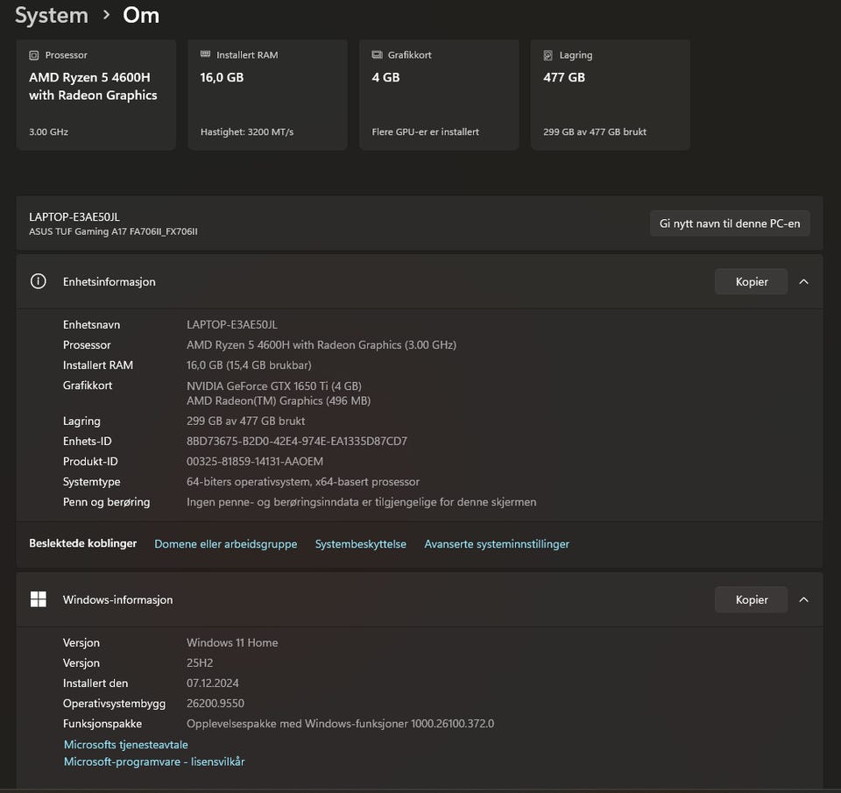
Task: Click AMD Radeon(TM) Graphics (496 MB) text
Action: pos(279,400)
